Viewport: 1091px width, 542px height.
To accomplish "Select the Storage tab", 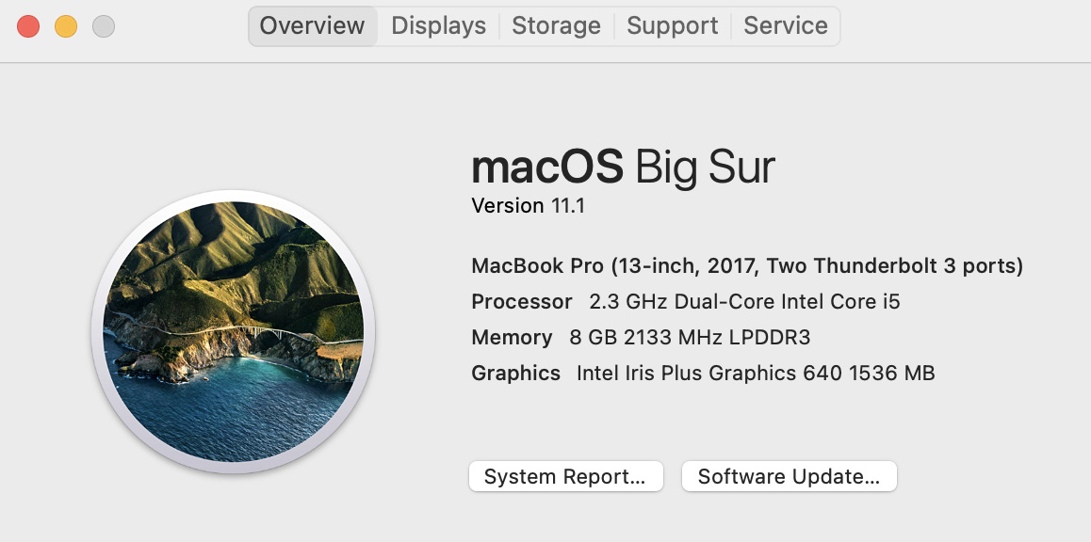I will click(556, 26).
